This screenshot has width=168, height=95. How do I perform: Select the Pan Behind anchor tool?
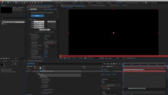[x=19, y=3]
